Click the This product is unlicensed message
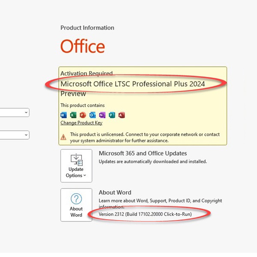257x257 pixels. (x=145, y=137)
